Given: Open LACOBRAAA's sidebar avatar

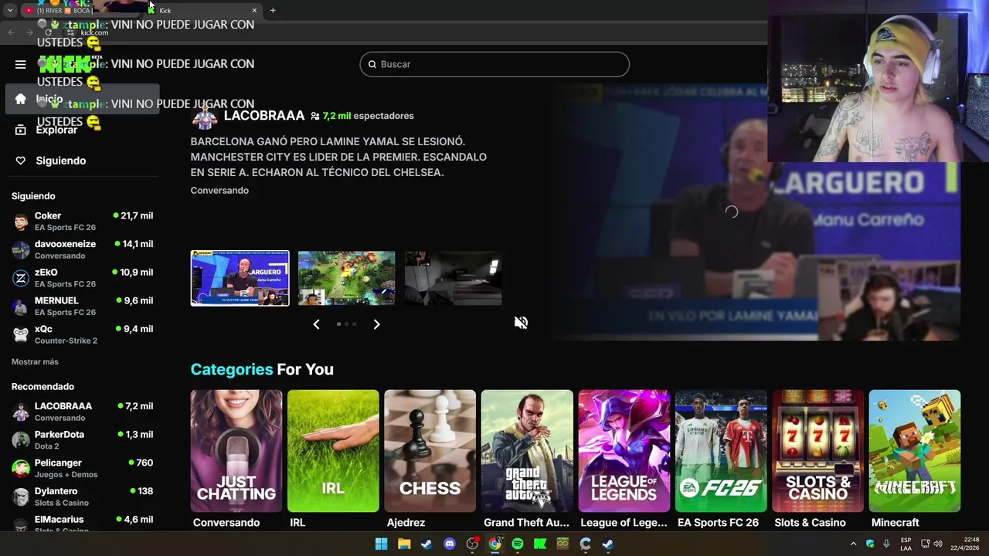Looking at the screenshot, I should point(21,412).
